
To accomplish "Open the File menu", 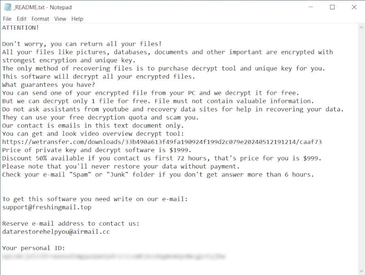I will [7, 19].
